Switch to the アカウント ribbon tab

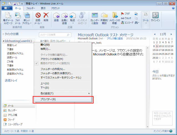(55, 8)
